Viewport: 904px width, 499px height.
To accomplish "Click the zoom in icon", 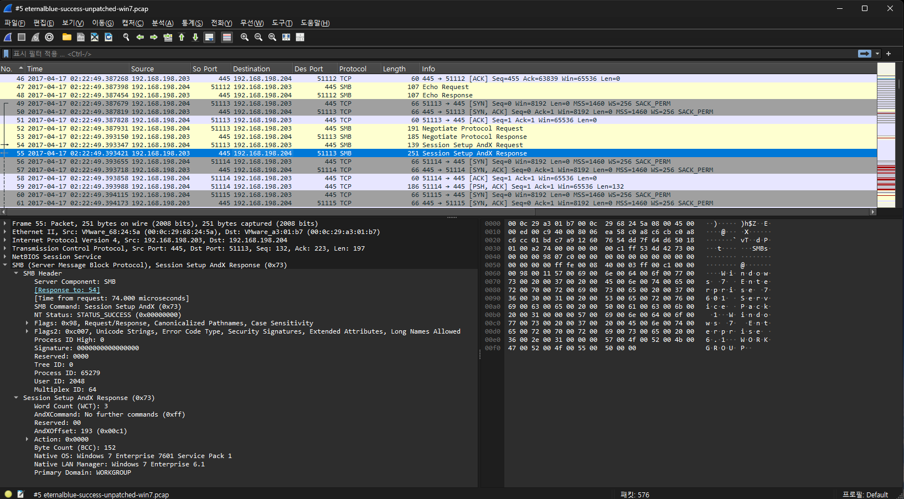I will click(x=244, y=37).
